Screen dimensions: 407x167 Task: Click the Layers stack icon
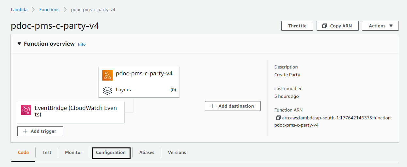pyautogui.click(x=107, y=90)
